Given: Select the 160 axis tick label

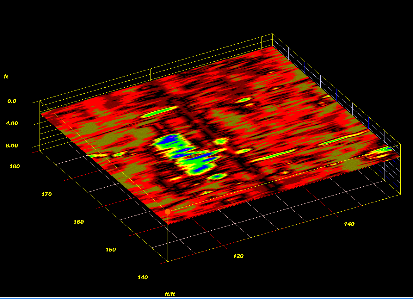Looking at the screenshot, I should point(79,222).
